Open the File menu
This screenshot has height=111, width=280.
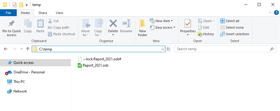8,13
